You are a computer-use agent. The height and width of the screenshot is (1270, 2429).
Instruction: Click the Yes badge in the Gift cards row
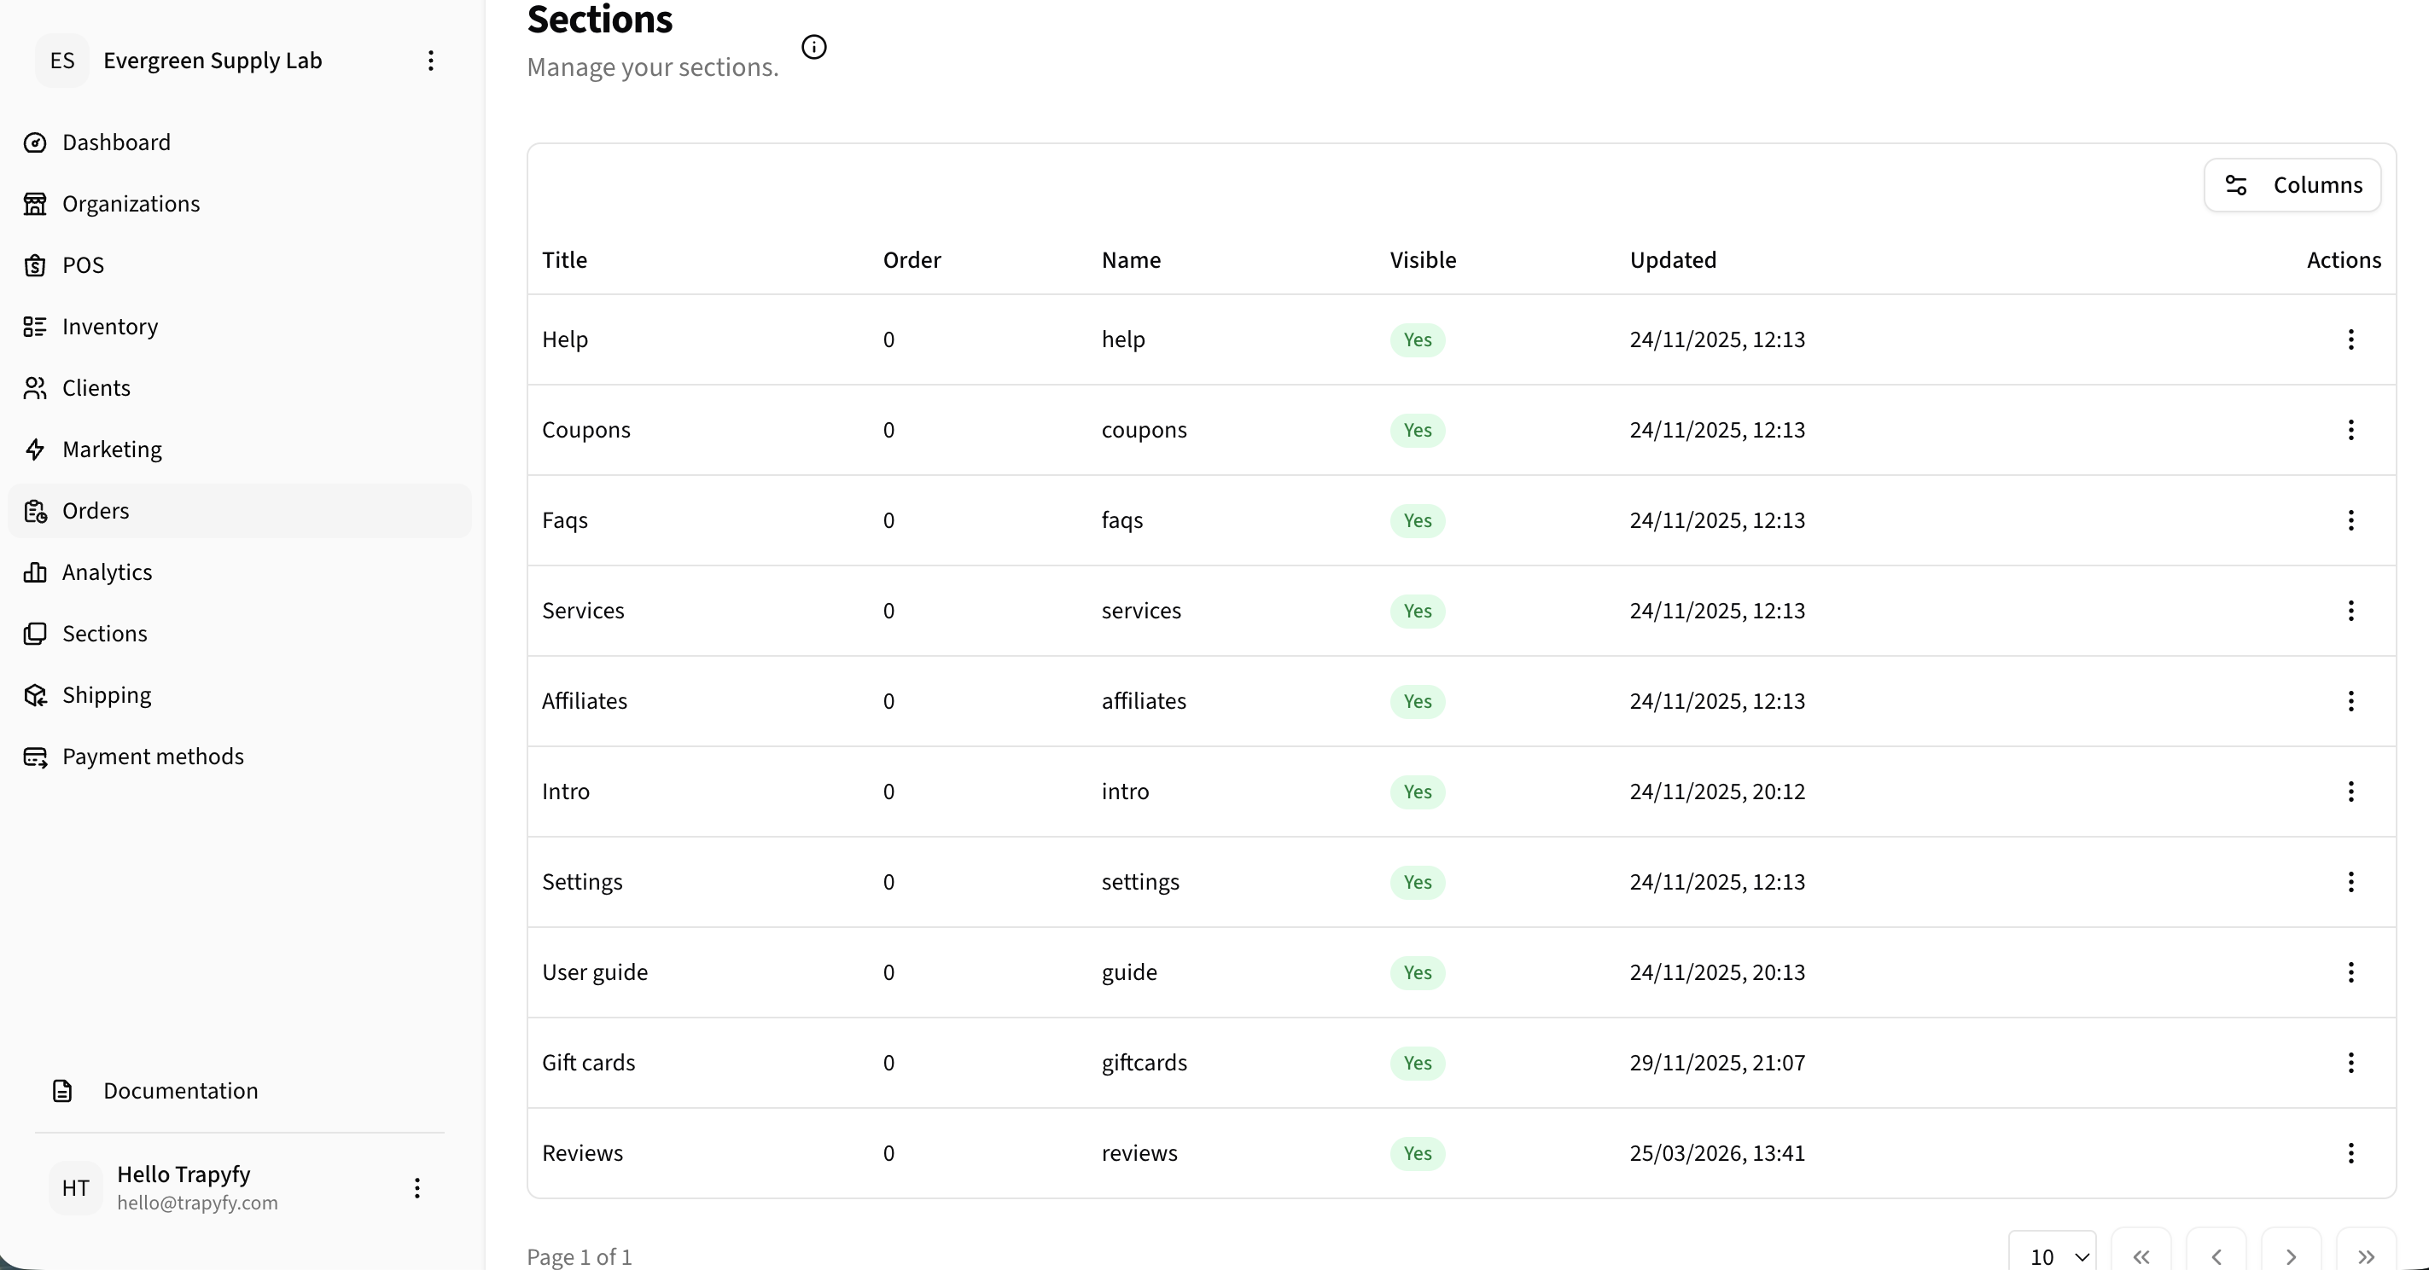tap(1418, 1063)
